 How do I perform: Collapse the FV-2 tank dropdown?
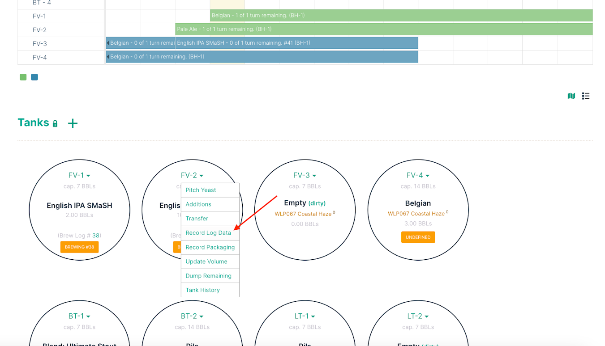tap(192, 175)
